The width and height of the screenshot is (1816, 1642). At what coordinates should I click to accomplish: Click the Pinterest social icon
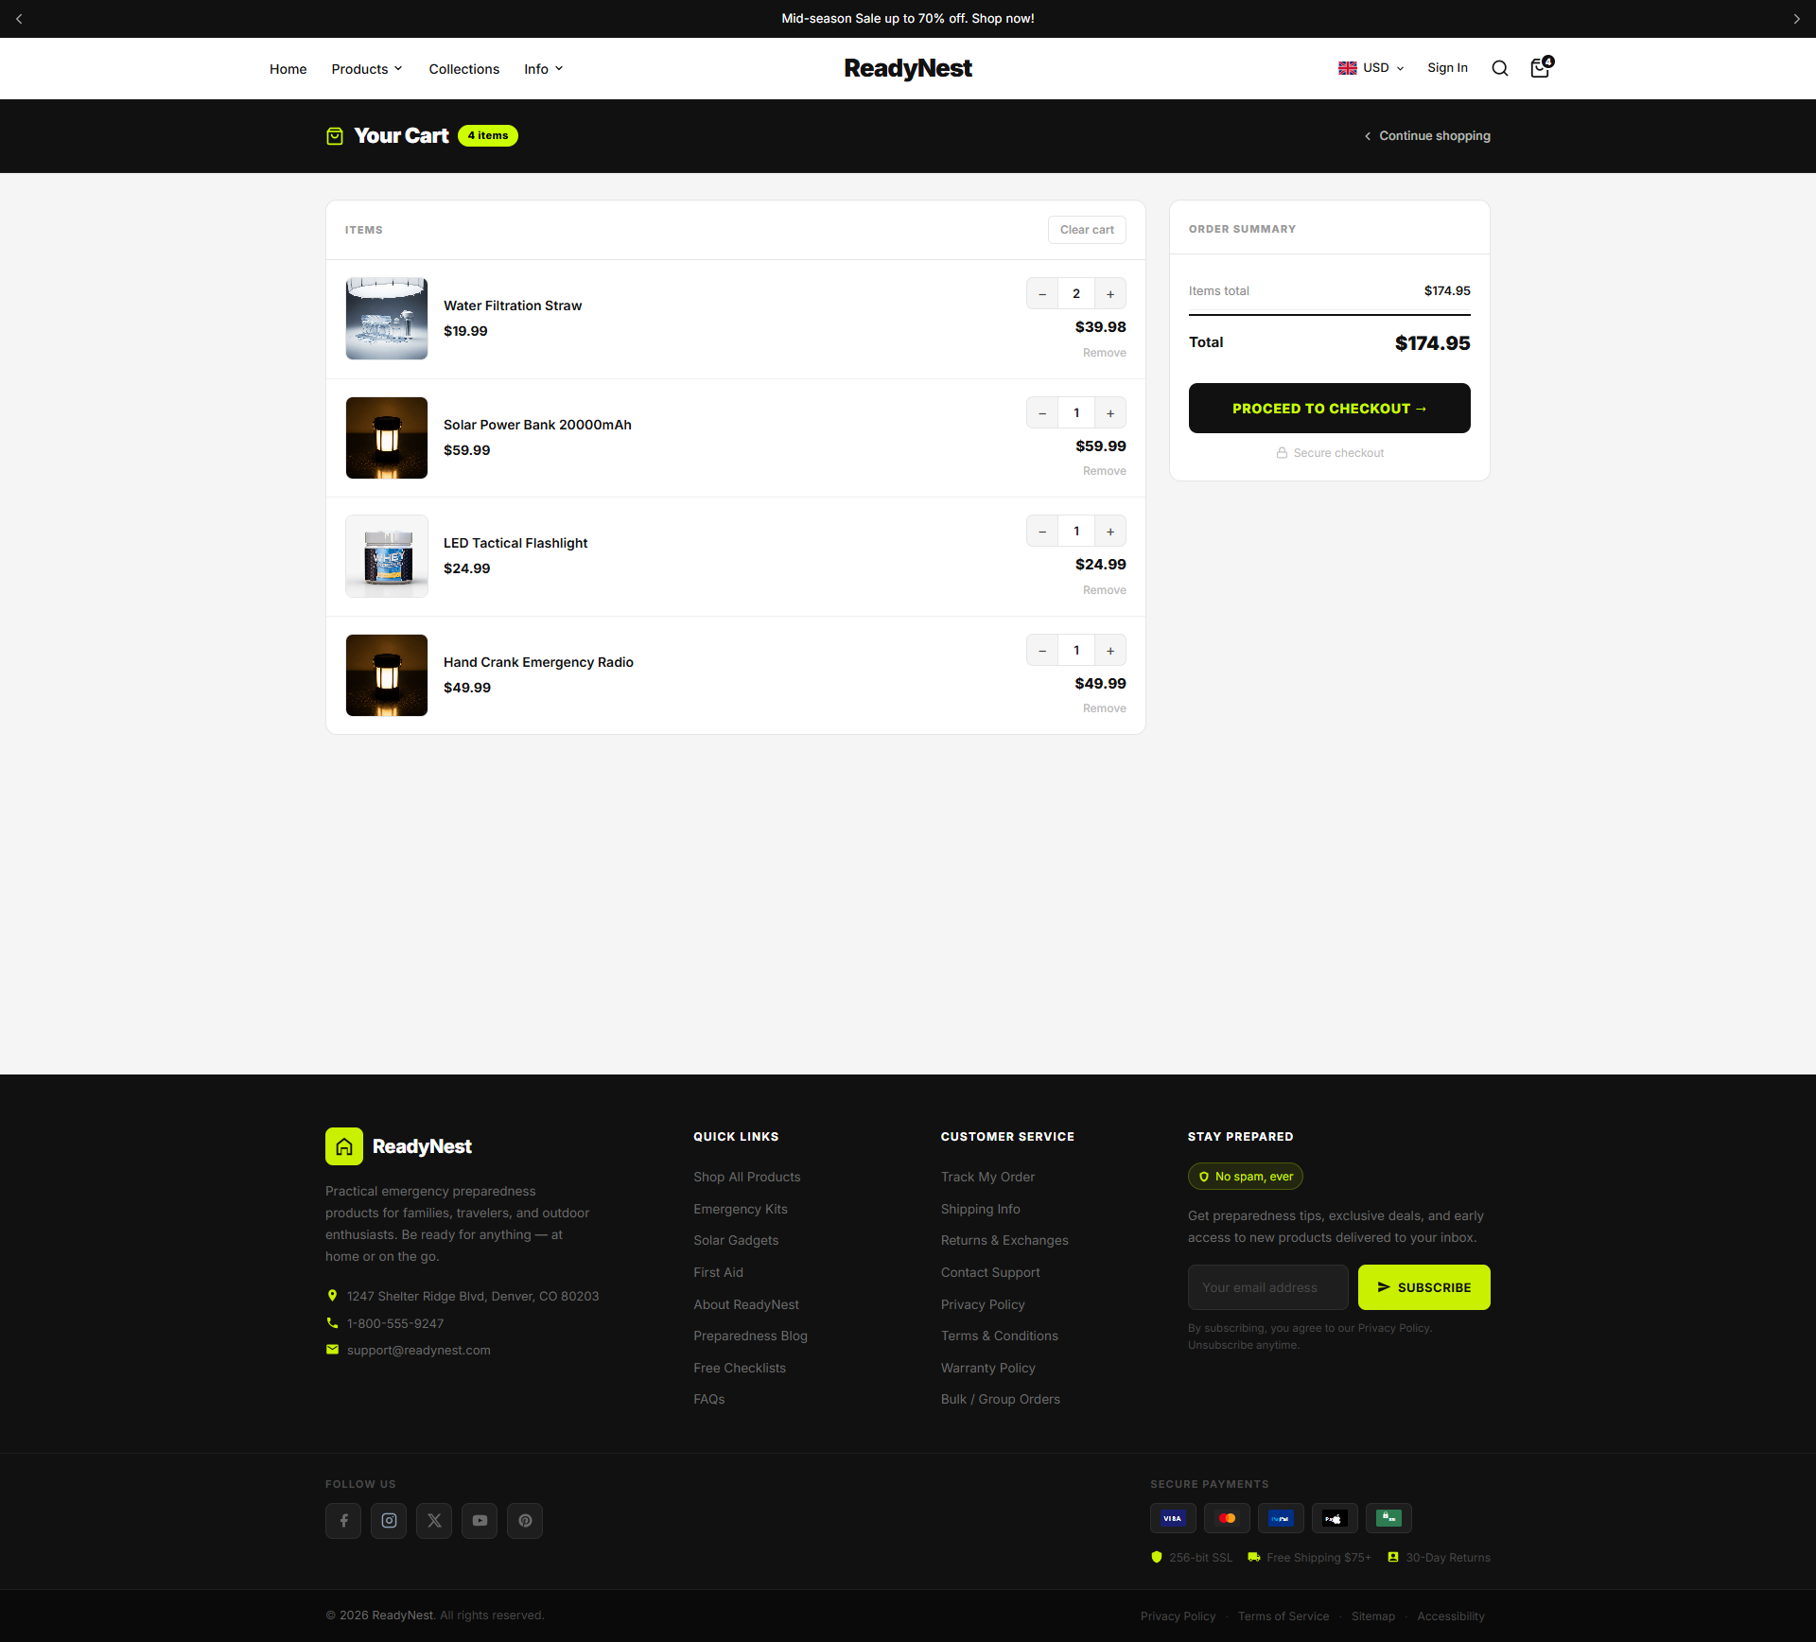click(525, 1521)
